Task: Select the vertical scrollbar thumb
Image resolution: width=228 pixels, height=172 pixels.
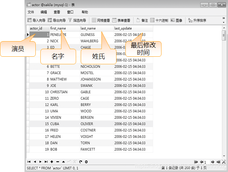Action: [224, 36]
